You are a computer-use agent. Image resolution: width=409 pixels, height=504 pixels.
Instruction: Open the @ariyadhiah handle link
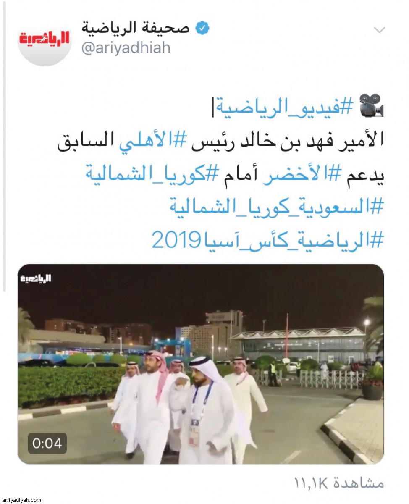click(126, 48)
